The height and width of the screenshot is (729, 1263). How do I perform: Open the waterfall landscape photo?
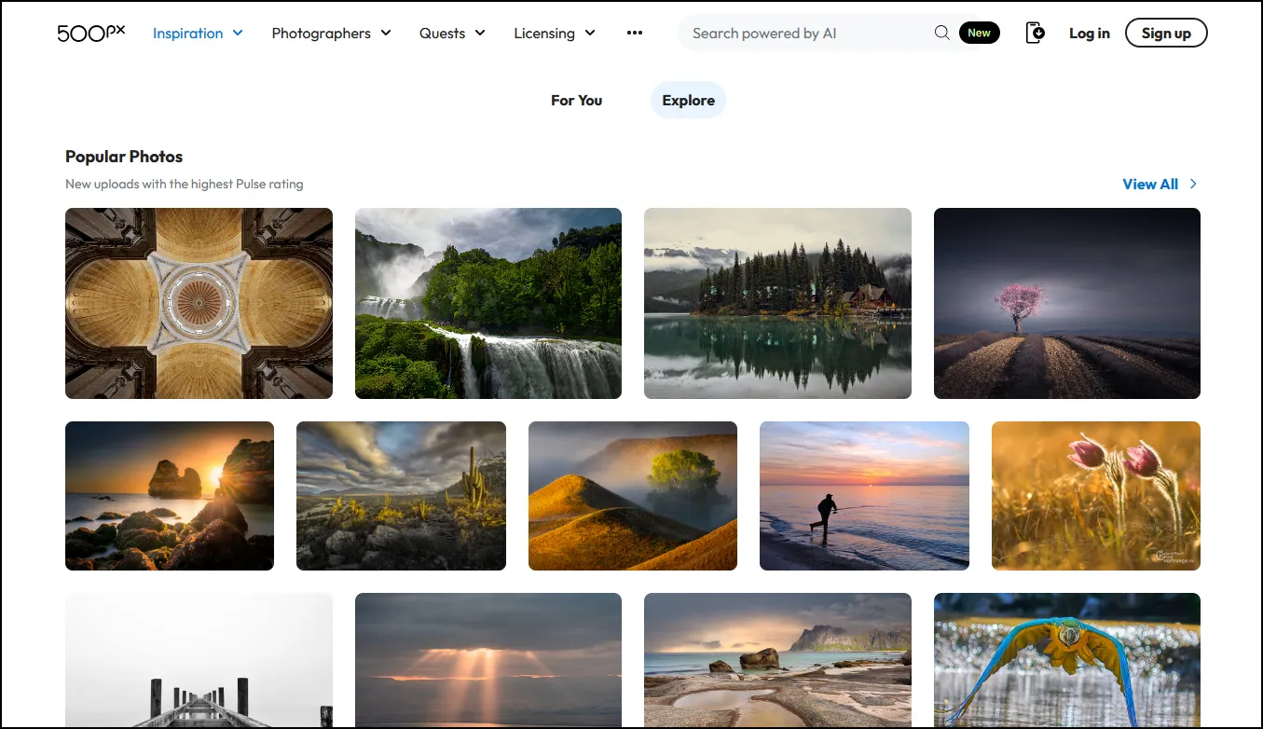487,303
